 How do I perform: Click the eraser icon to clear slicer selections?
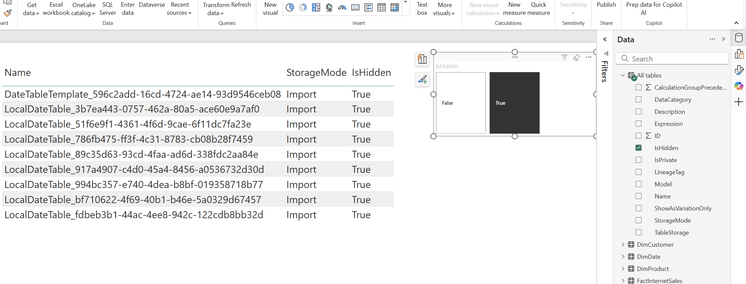click(x=576, y=57)
